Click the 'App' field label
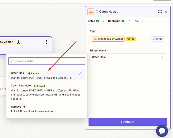The height and width of the screenshot is (138, 173). tap(92, 31)
